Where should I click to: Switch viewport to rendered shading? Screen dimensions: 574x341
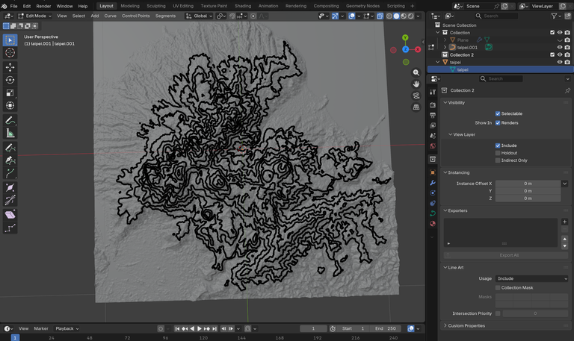(411, 16)
